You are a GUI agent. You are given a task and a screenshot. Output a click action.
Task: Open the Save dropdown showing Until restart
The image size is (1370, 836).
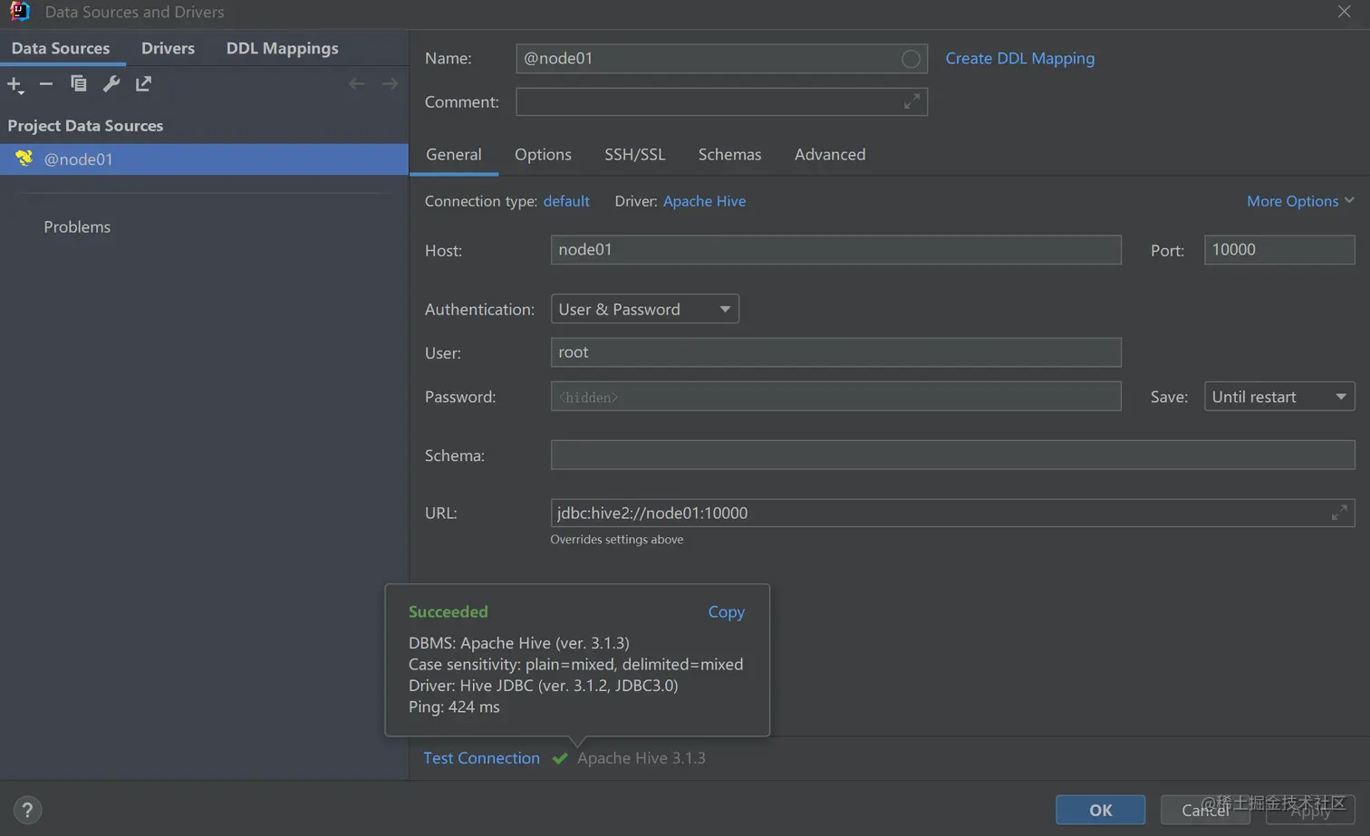(x=1279, y=396)
